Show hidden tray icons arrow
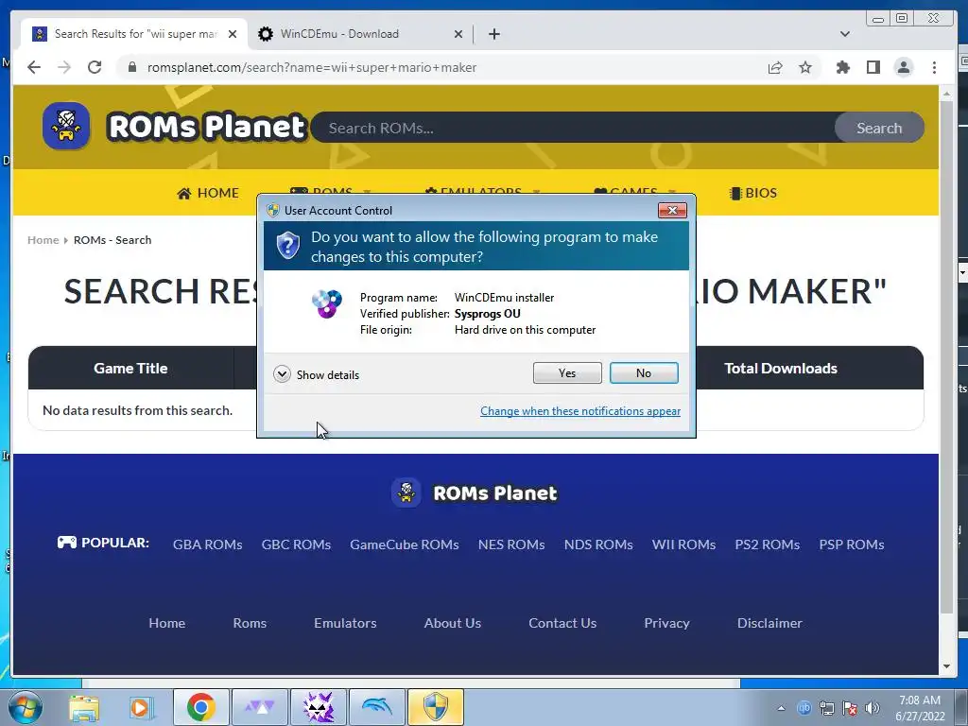Image resolution: width=968 pixels, height=726 pixels. coord(781,708)
